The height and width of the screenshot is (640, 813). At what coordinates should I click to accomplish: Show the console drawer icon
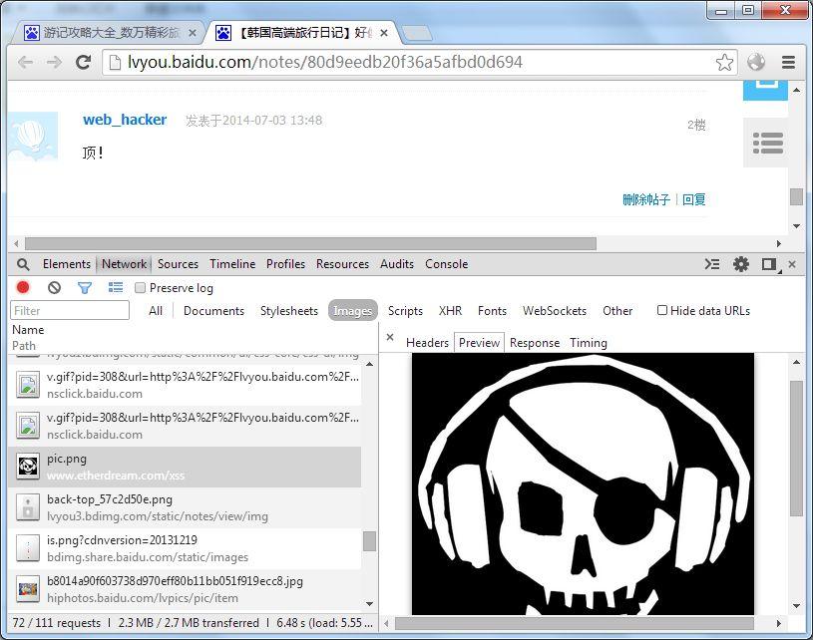tap(712, 264)
